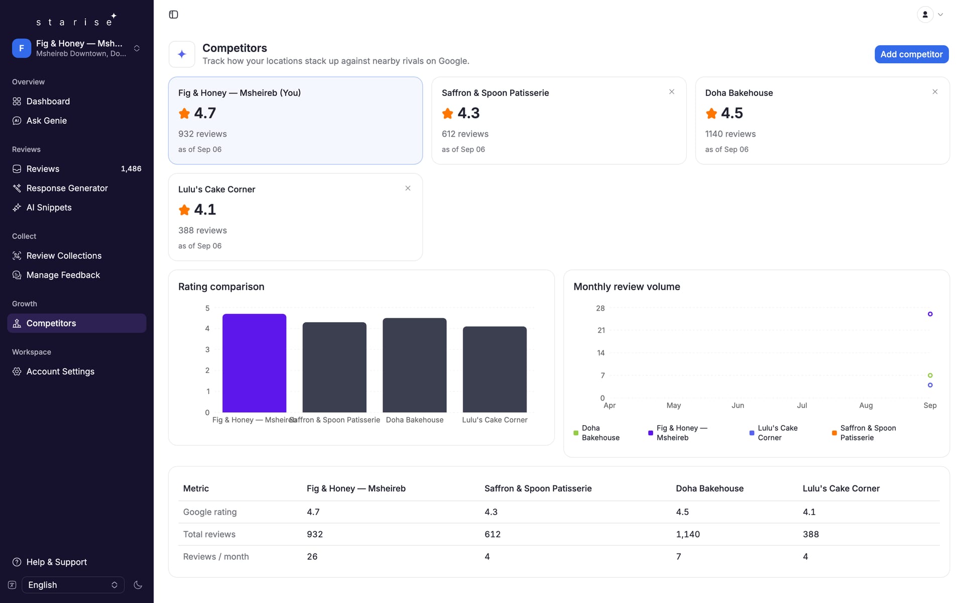Click the Saffron & Spoon Patisserie table header
Image resolution: width=964 pixels, height=603 pixels.
click(538, 488)
